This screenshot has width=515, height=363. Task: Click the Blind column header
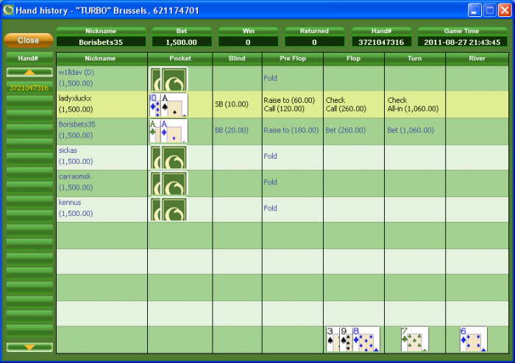tap(237, 58)
